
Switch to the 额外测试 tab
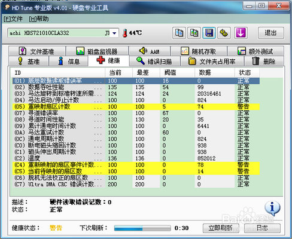coord(255,51)
